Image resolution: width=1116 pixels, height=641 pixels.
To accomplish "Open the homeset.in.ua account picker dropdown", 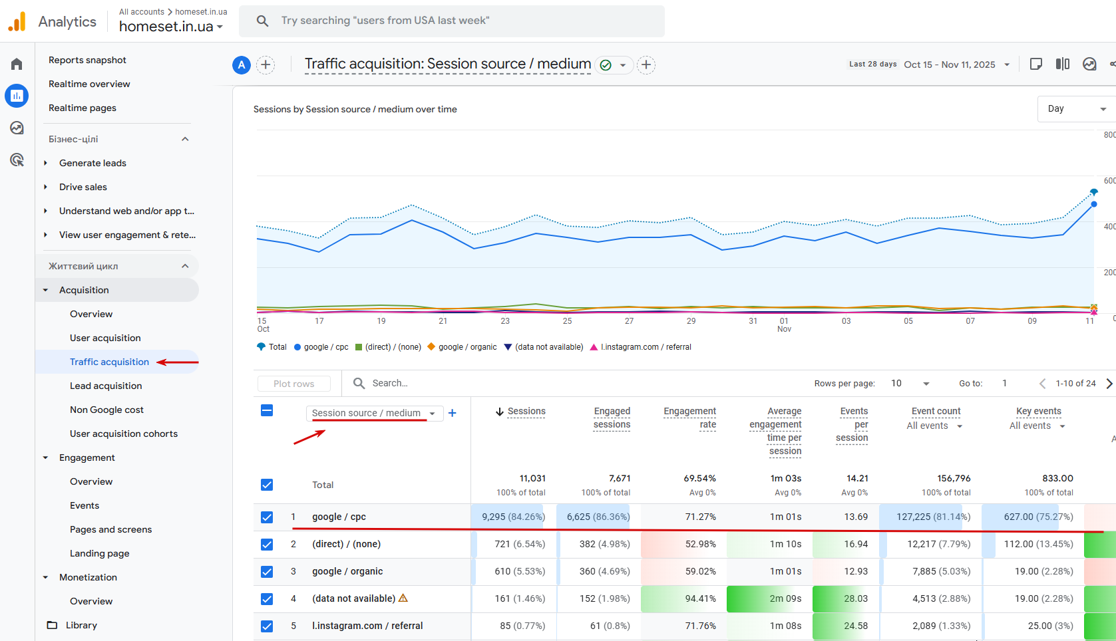I will [171, 27].
